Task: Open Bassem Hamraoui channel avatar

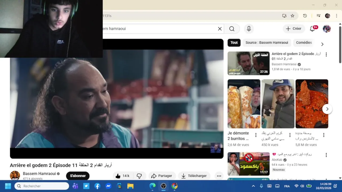Action: [15, 176]
